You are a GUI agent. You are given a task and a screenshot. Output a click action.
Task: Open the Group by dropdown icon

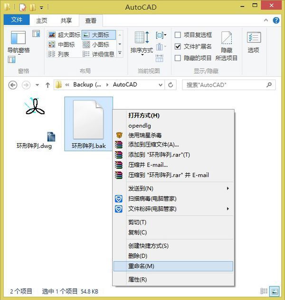[x=161, y=35]
